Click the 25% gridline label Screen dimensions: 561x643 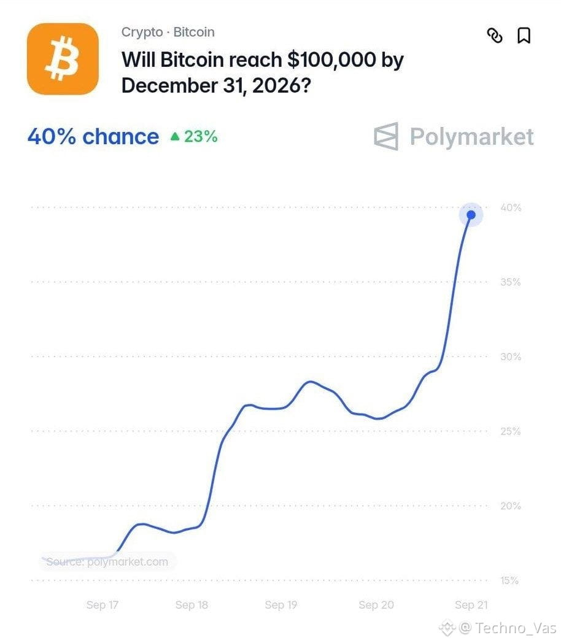click(x=511, y=431)
